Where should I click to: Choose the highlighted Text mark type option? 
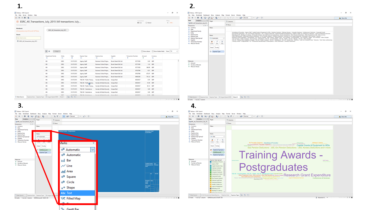tap(78, 193)
